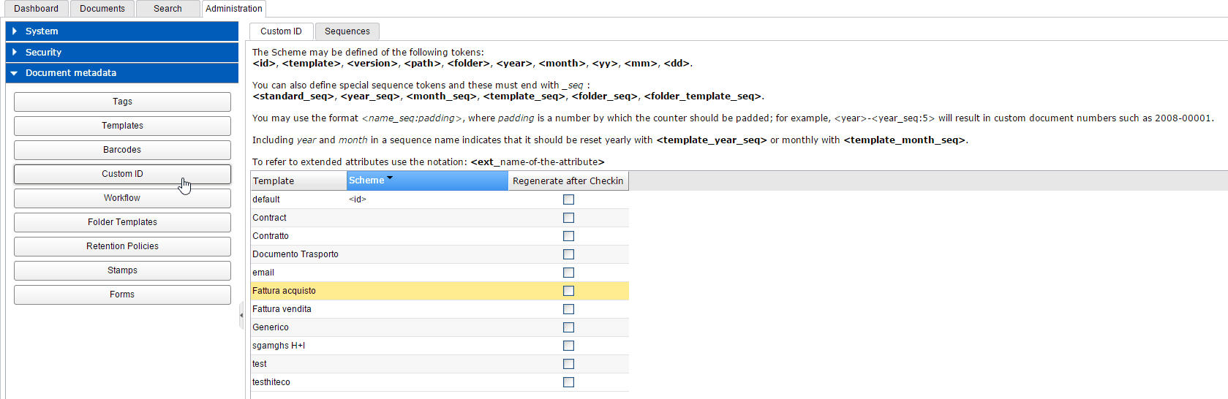The width and height of the screenshot is (1228, 399).
Task: Check regenerate option for Fattura acquisto
Action: tap(568, 291)
